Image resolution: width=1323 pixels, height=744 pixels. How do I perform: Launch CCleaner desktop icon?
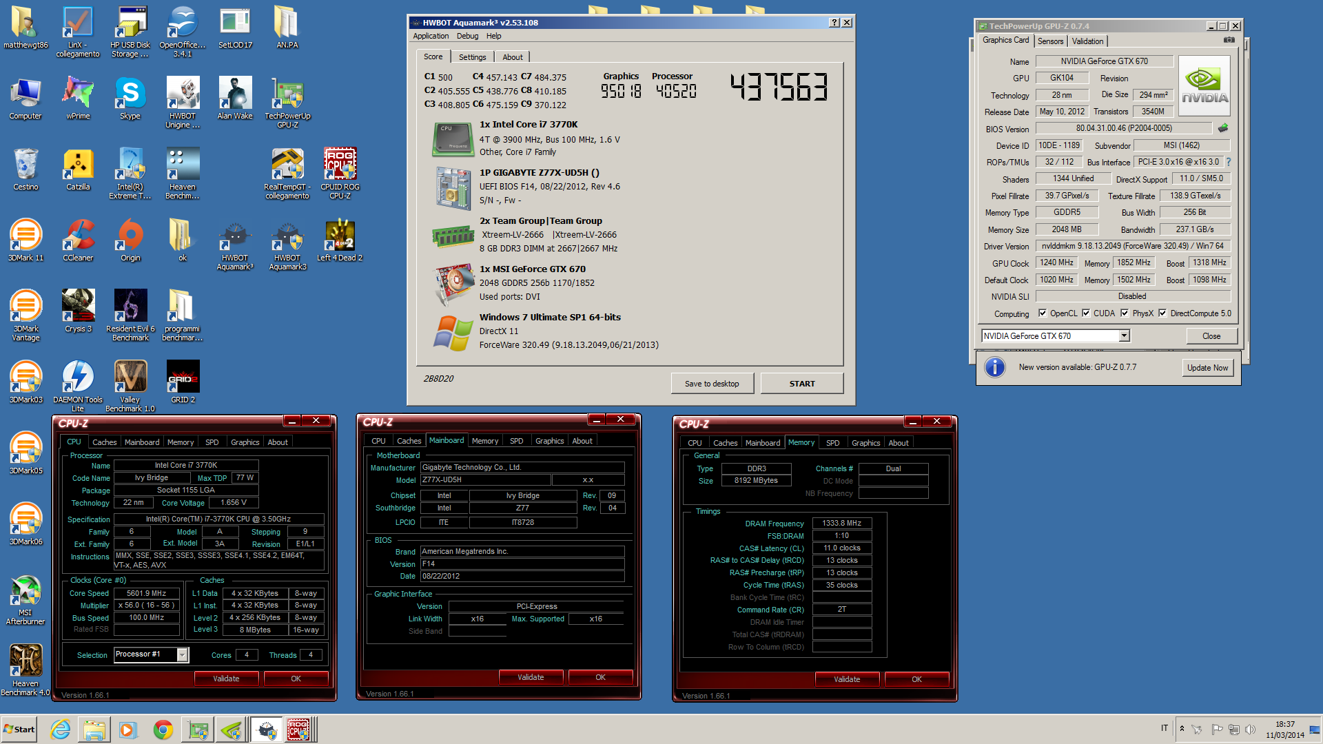point(78,240)
